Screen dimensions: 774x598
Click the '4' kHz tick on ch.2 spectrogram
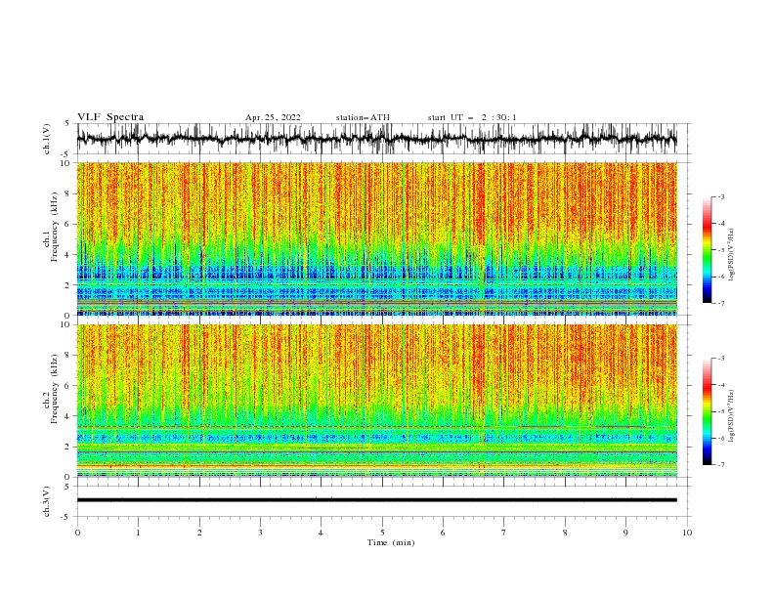pyautogui.click(x=69, y=416)
